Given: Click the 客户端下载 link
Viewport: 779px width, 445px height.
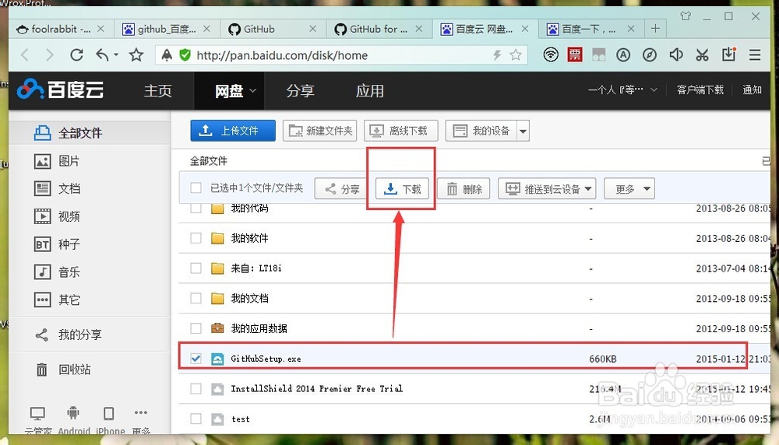Looking at the screenshot, I should click(700, 89).
